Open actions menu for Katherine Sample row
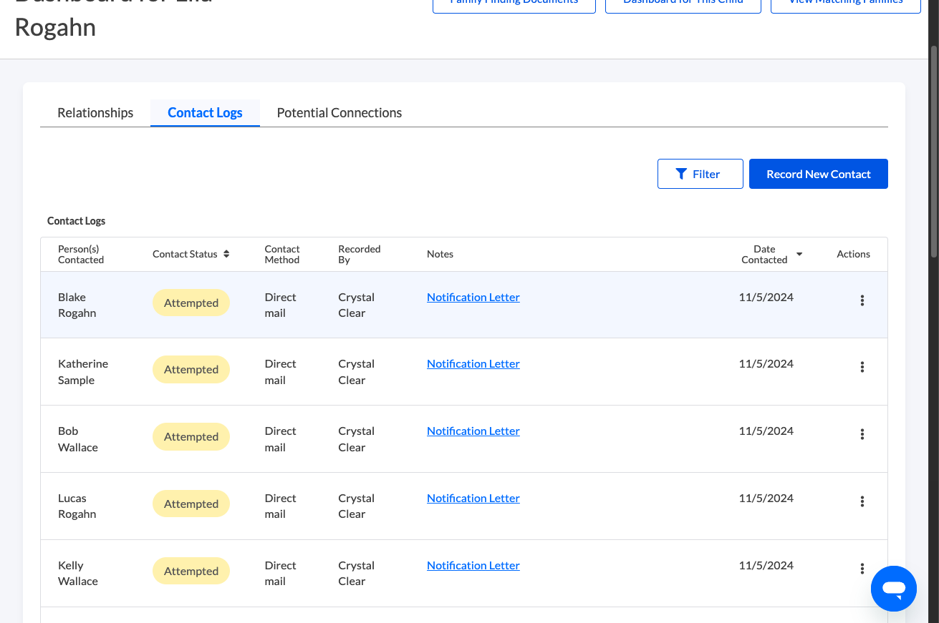Screen dimensions: 939x623 click(862, 367)
